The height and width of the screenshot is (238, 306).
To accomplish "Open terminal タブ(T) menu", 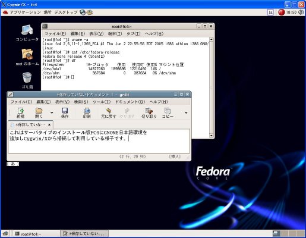I will (x=134, y=34).
